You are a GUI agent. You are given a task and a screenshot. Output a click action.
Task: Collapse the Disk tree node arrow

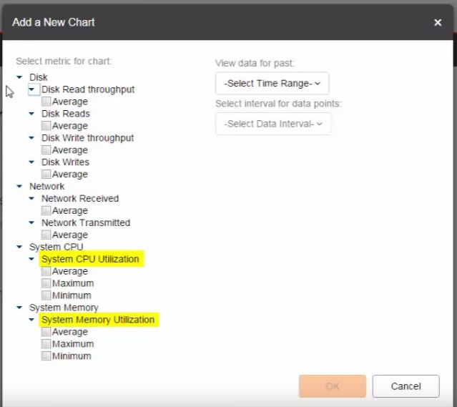[19, 77]
